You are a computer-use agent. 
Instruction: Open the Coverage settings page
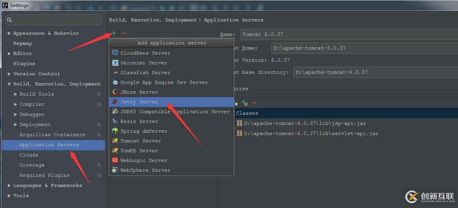[32, 165]
